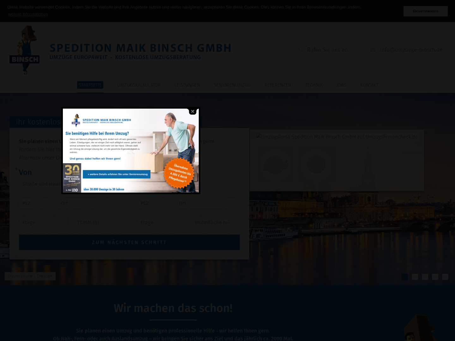
Task: Click the info@umzuege-binsch.de email link
Action: point(411,50)
